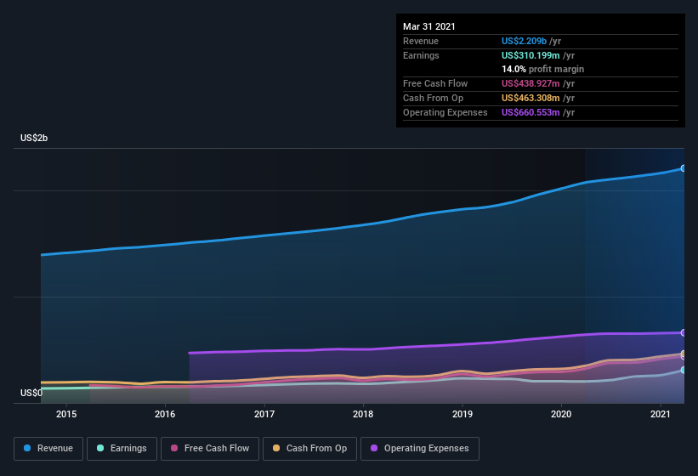Screen dimensions: 698x476
Task: Click the Earnings line endpoint marker
Action: click(684, 370)
